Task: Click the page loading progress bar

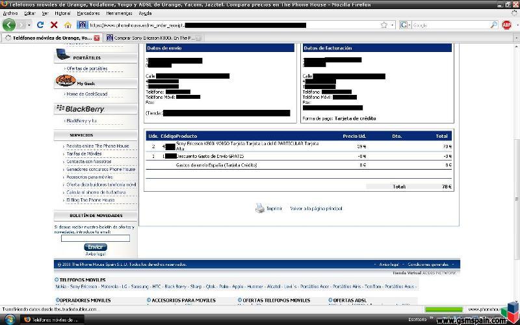Action: tap(444, 309)
